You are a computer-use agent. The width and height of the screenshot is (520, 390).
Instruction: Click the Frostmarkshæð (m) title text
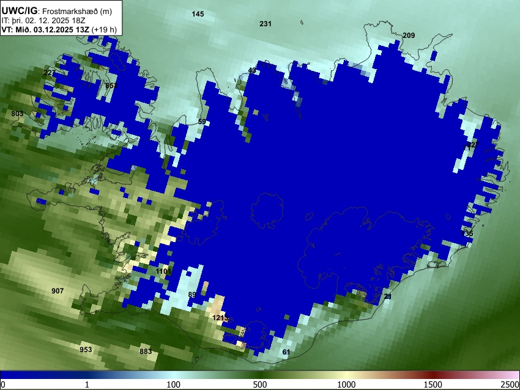tap(77, 11)
